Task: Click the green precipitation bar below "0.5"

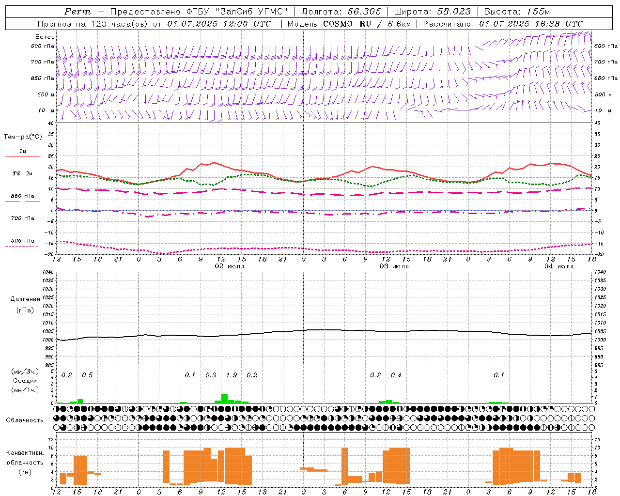Action: click(80, 401)
